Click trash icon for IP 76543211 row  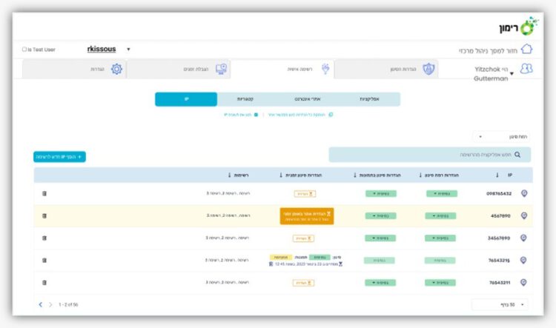pyautogui.click(x=44, y=282)
